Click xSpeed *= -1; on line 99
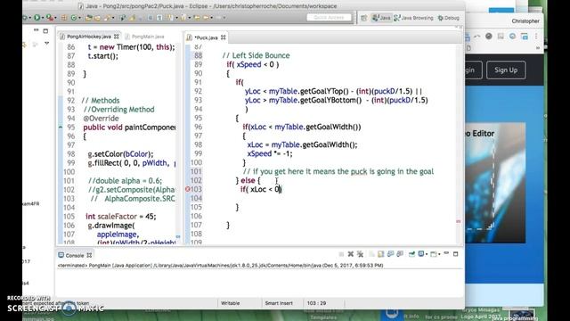 [x=270, y=153]
